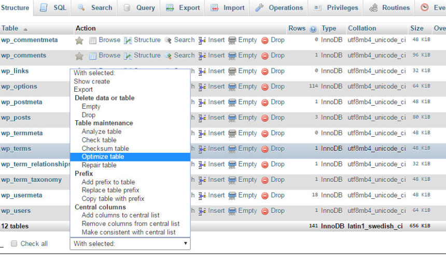Click Insert icon in wp_users row
The width and height of the screenshot is (446, 259).
coord(202,211)
